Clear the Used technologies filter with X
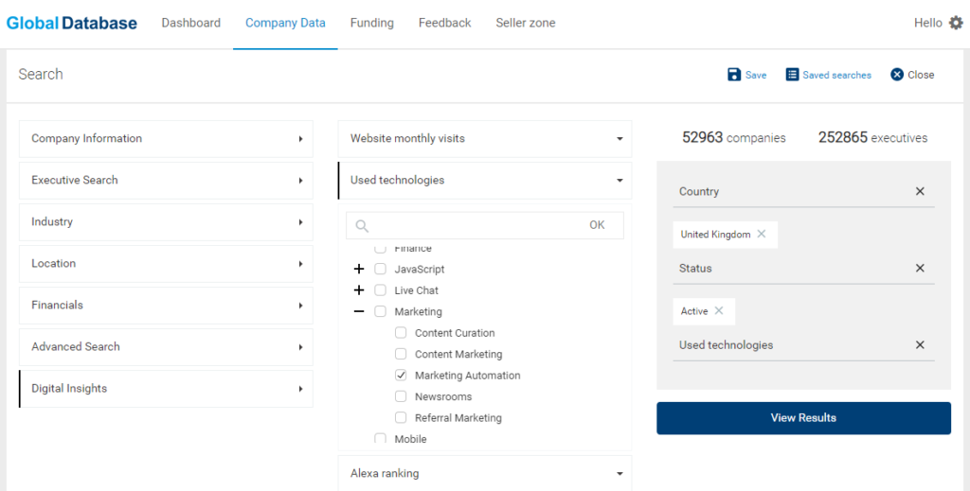The width and height of the screenshot is (970, 491). pyautogui.click(x=920, y=345)
